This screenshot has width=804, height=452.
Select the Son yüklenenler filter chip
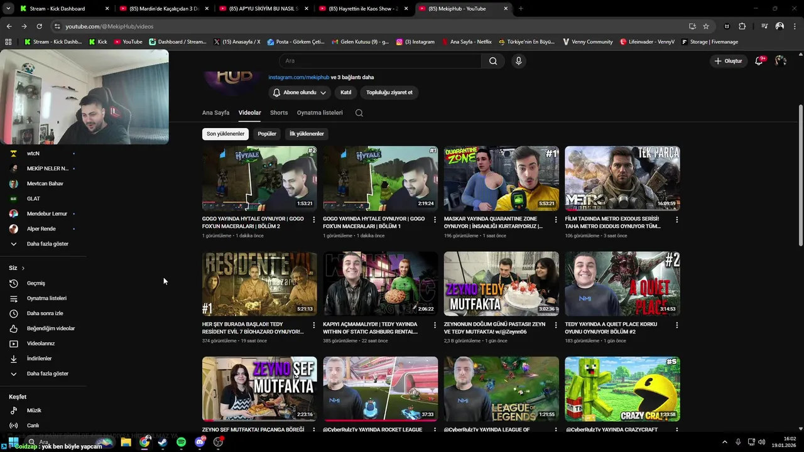click(225, 134)
